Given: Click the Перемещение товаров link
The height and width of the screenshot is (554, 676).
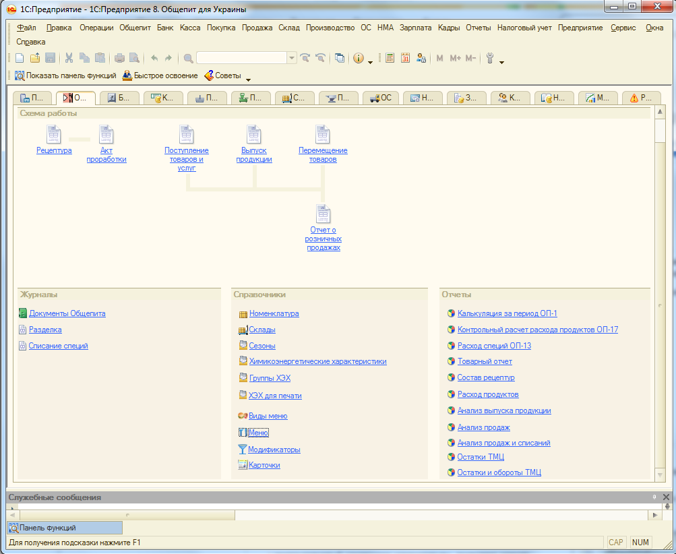Looking at the screenshot, I should coord(323,155).
